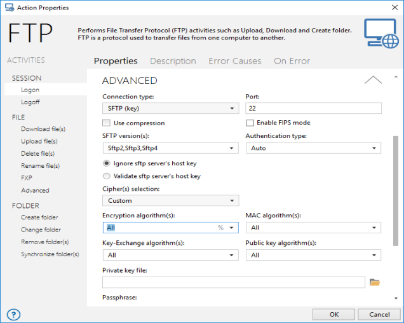
Task: Switch to the Error Causes tab
Action: (x=234, y=61)
